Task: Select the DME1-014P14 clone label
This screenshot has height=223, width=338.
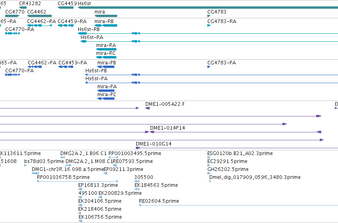Action: [x=168, y=128]
